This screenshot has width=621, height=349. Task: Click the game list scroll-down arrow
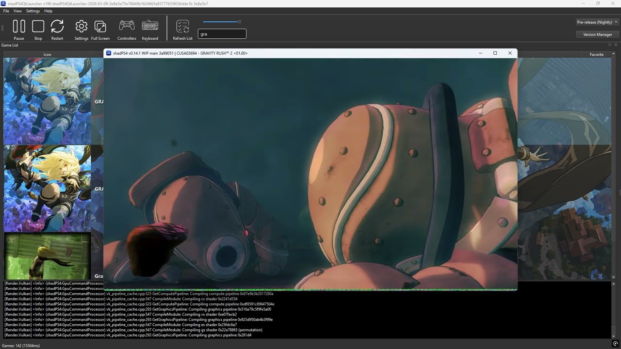click(x=614, y=277)
